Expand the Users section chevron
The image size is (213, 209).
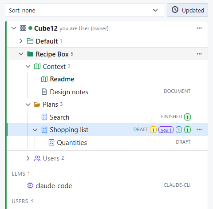click(x=28, y=158)
